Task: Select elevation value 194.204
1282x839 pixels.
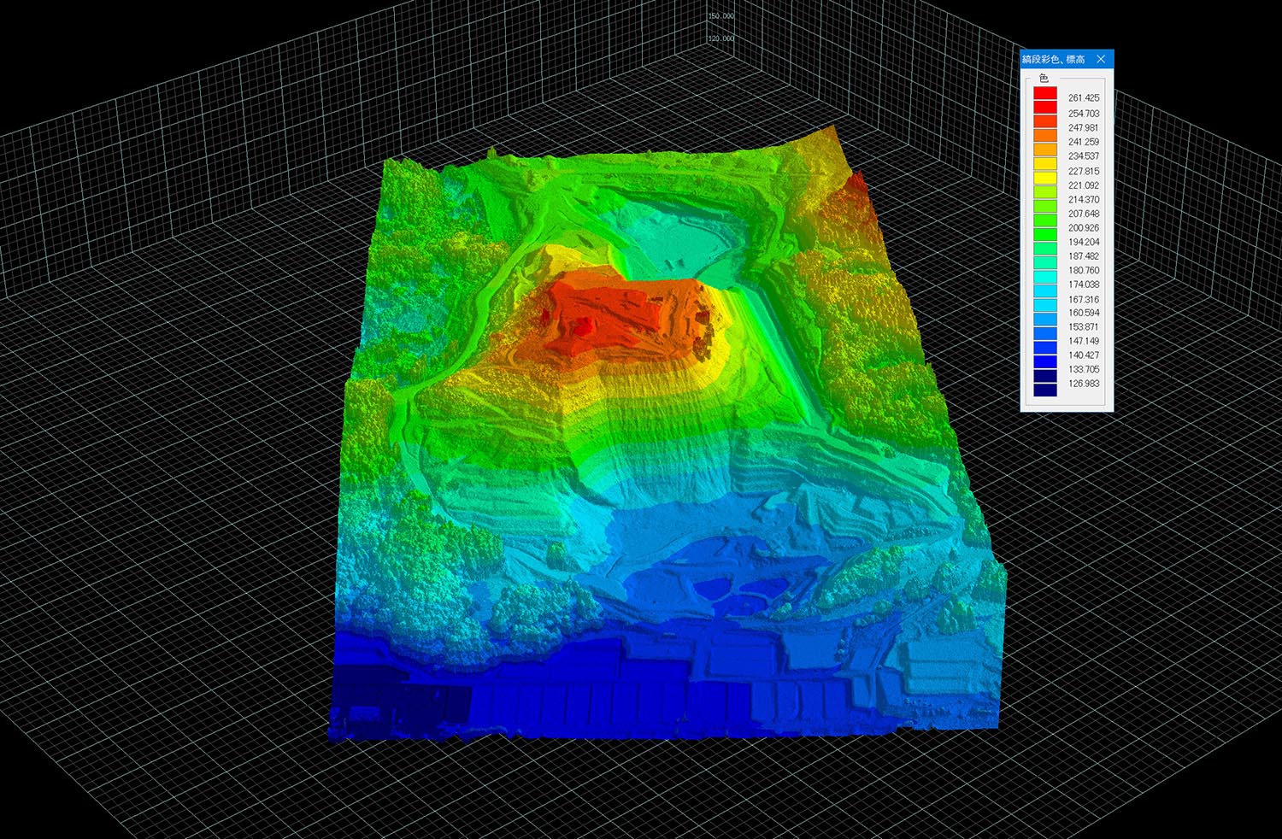Action: click(1084, 242)
